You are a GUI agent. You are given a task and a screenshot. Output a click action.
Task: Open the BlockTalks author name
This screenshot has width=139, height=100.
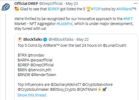33,39
